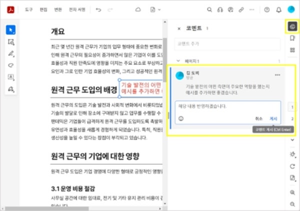
Task: Open the 편집 menu
Action: click(x=43, y=10)
